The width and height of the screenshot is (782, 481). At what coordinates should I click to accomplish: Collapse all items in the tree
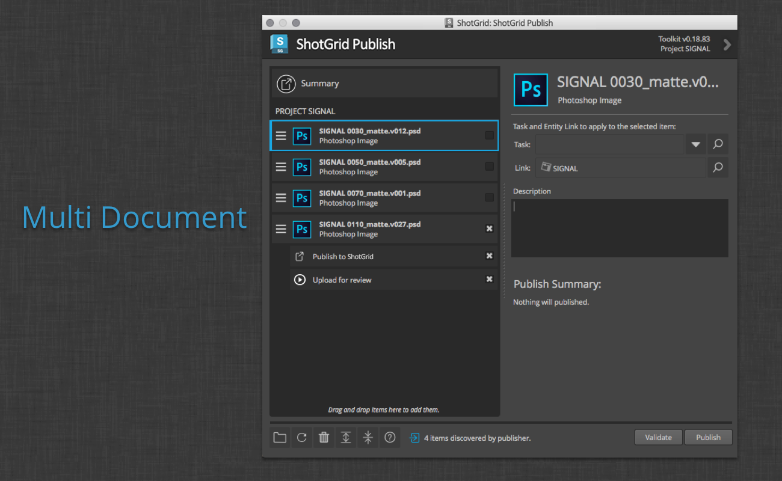(x=368, y=438)
